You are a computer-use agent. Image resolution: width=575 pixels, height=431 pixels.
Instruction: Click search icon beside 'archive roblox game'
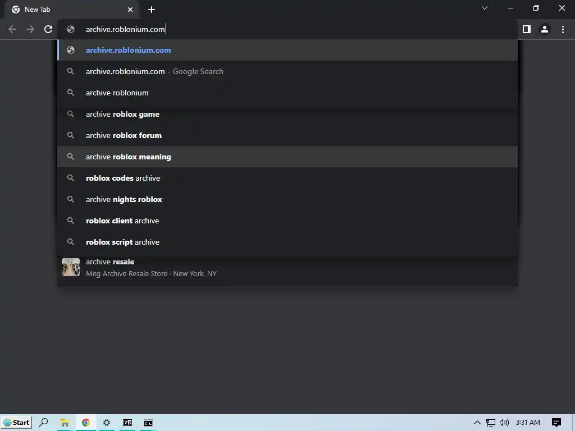coord(71,114)
